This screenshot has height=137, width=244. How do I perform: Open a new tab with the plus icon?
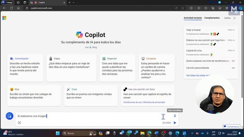coord(69,3)
